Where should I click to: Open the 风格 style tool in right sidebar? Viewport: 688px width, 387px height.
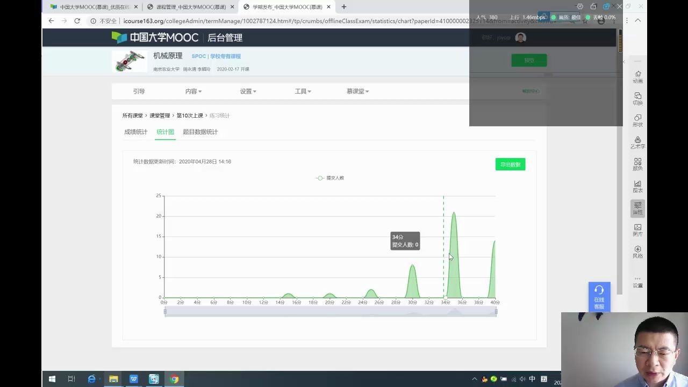point(637,252)
